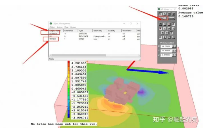Select the DOMAIN object row
Screen dimensions: 214x130
click(94, 34)
